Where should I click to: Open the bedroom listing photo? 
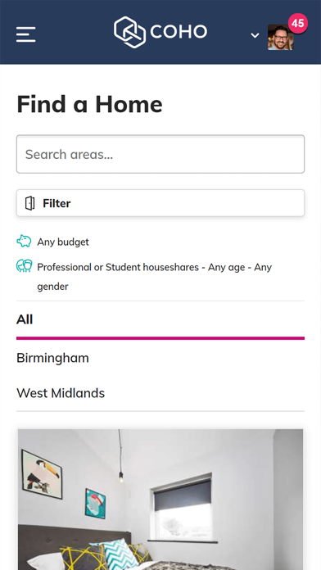coord(160,500)
